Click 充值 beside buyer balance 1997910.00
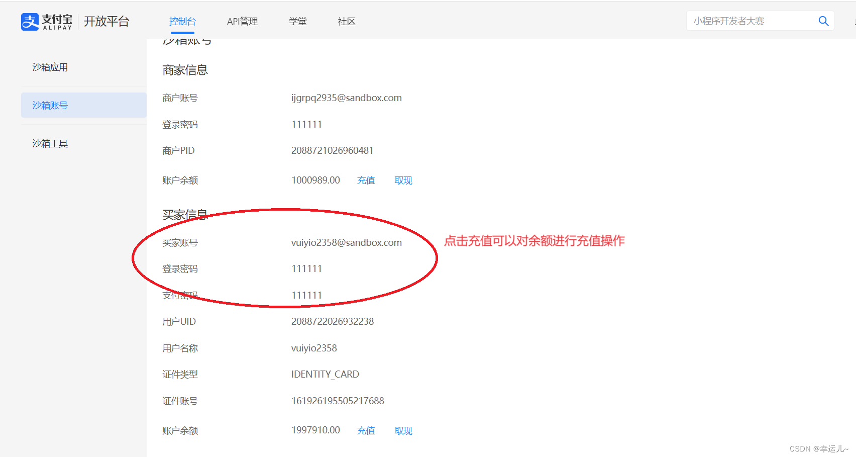 (366, 431)
